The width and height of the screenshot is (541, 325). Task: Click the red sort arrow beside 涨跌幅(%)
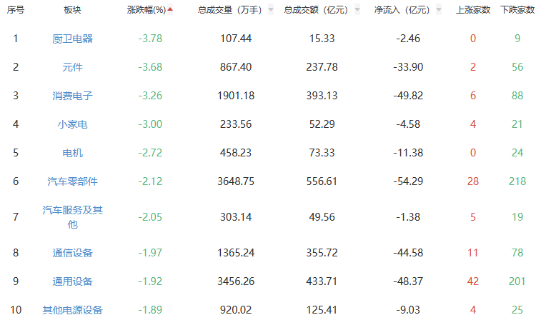170,10
